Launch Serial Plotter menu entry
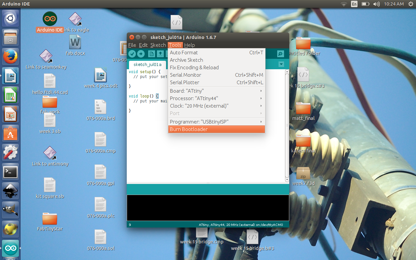Viewport: 416px width, 260px height. coord(216,82)
